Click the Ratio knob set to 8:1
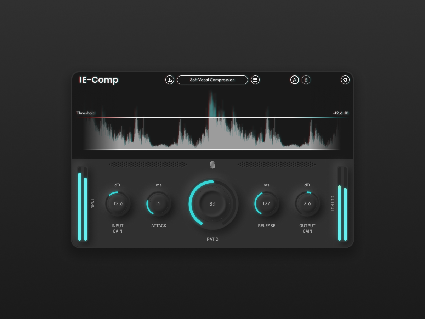 tap(212, 204)
